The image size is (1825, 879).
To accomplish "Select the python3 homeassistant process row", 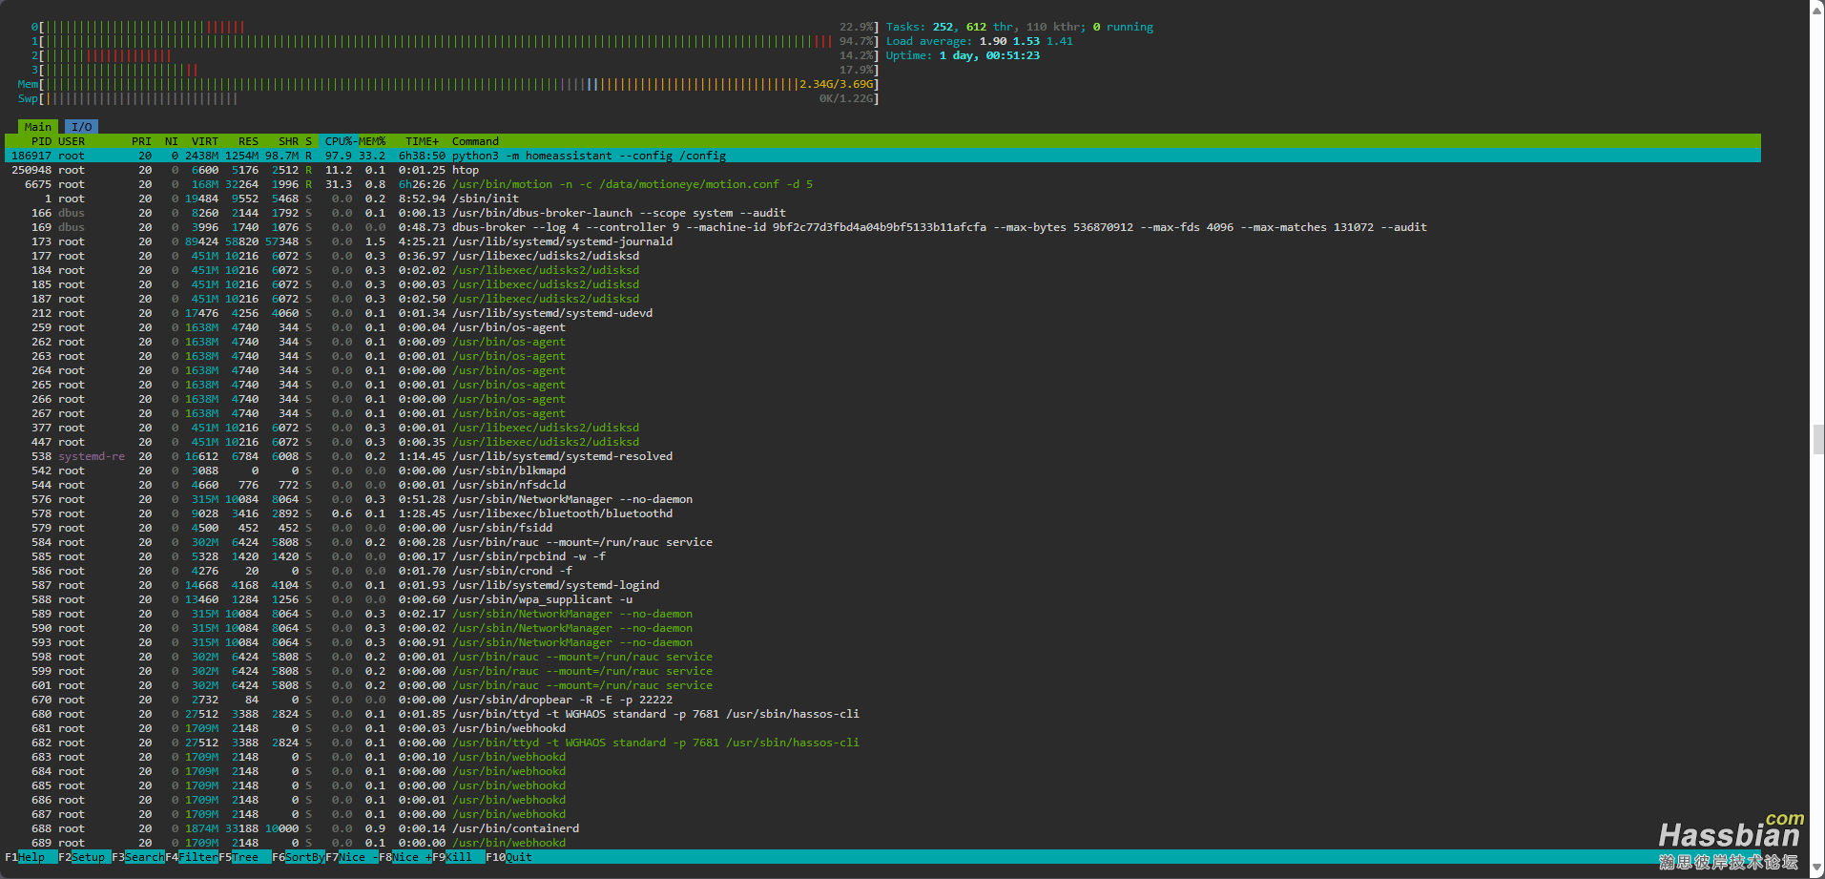I will (882, 156).
